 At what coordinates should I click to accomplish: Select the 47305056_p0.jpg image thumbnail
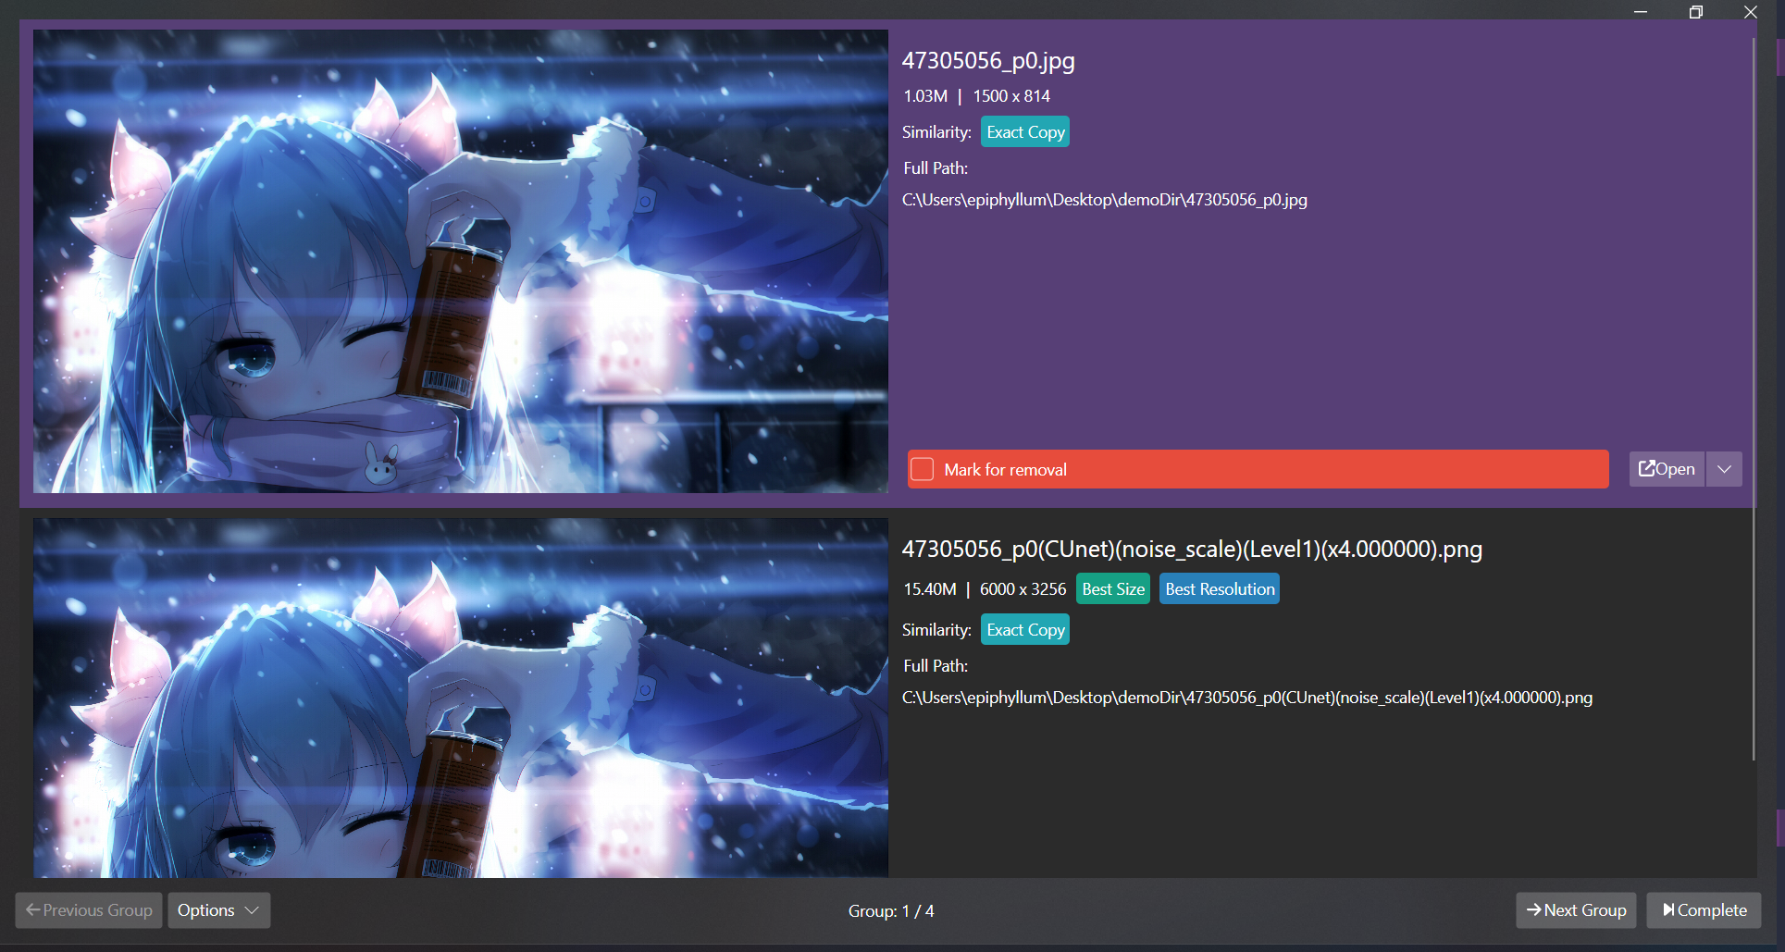461,261
